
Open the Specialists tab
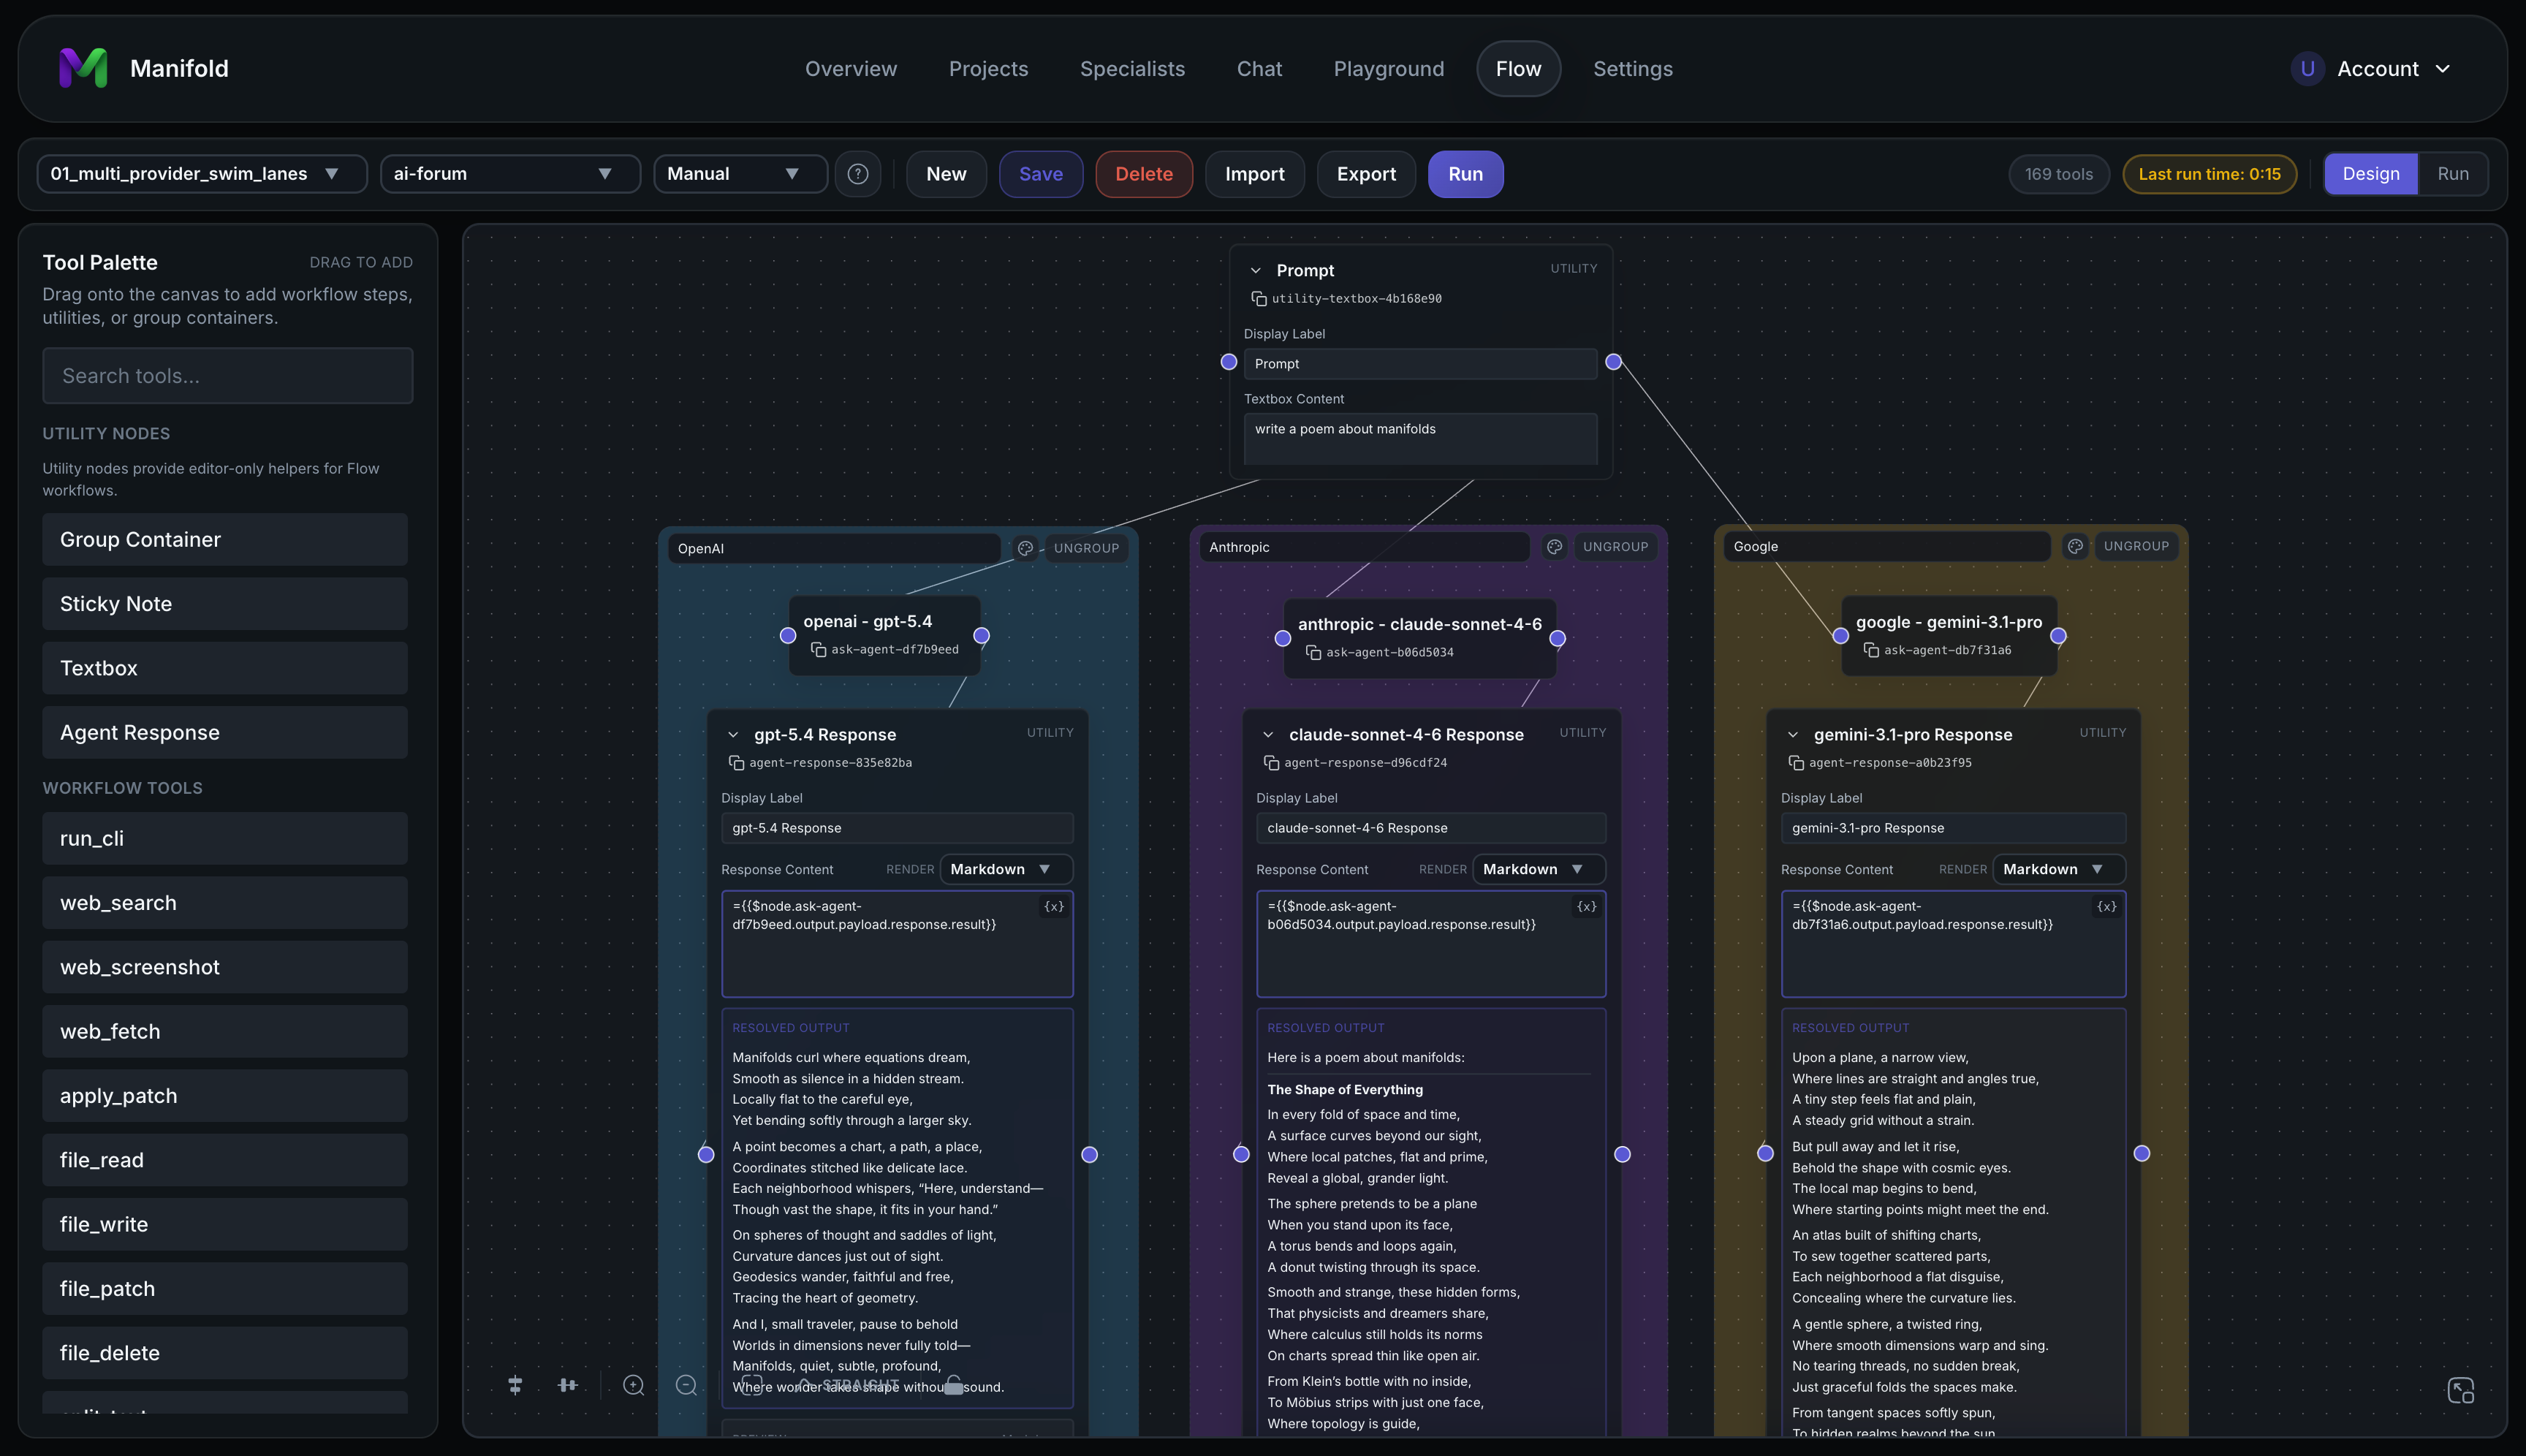point(1132,69)
